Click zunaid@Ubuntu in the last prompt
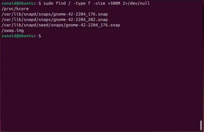The image size is (204, 132). pos(18,36)
